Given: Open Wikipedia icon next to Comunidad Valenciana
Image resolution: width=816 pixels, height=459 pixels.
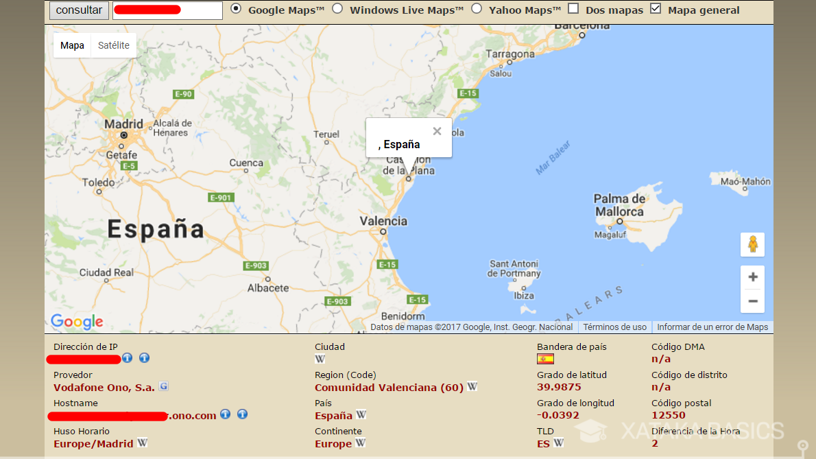Looking at the screenshot, I should coord(472,387).
